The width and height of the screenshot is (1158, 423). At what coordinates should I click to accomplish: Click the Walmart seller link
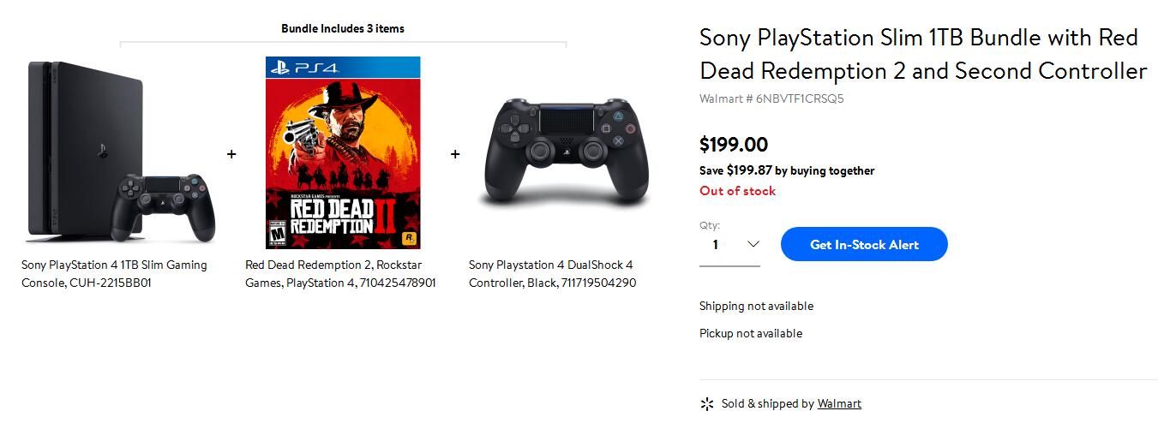(839, 403)
